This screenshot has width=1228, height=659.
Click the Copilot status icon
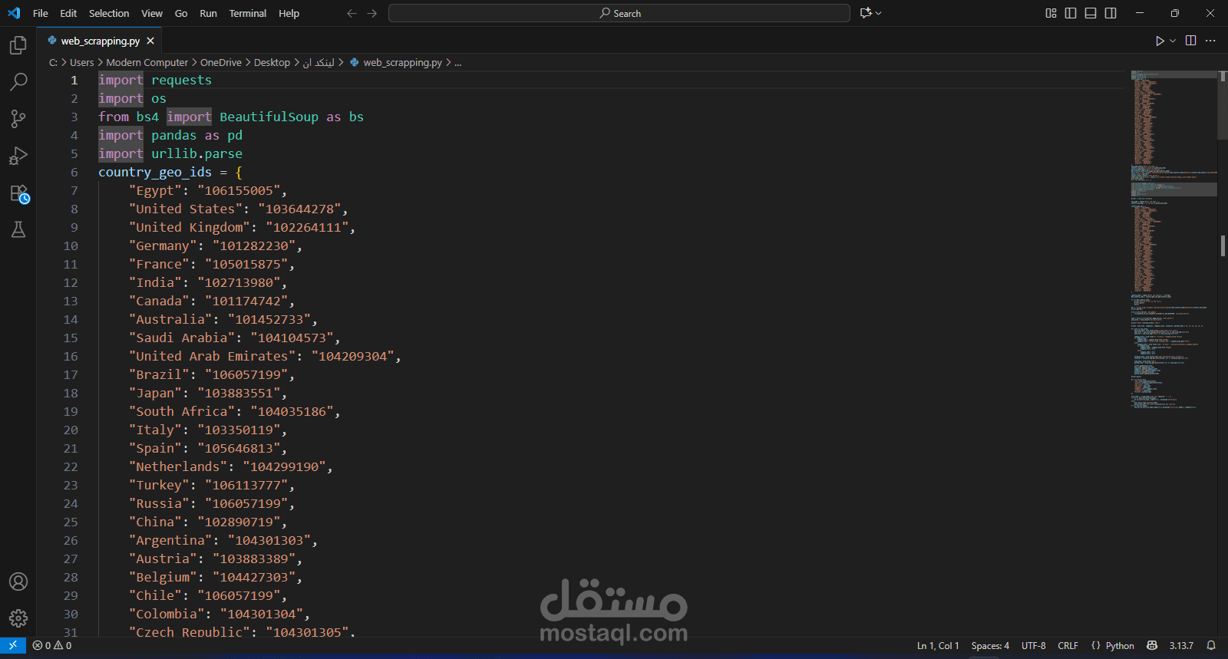click(x=1151, y=645)
